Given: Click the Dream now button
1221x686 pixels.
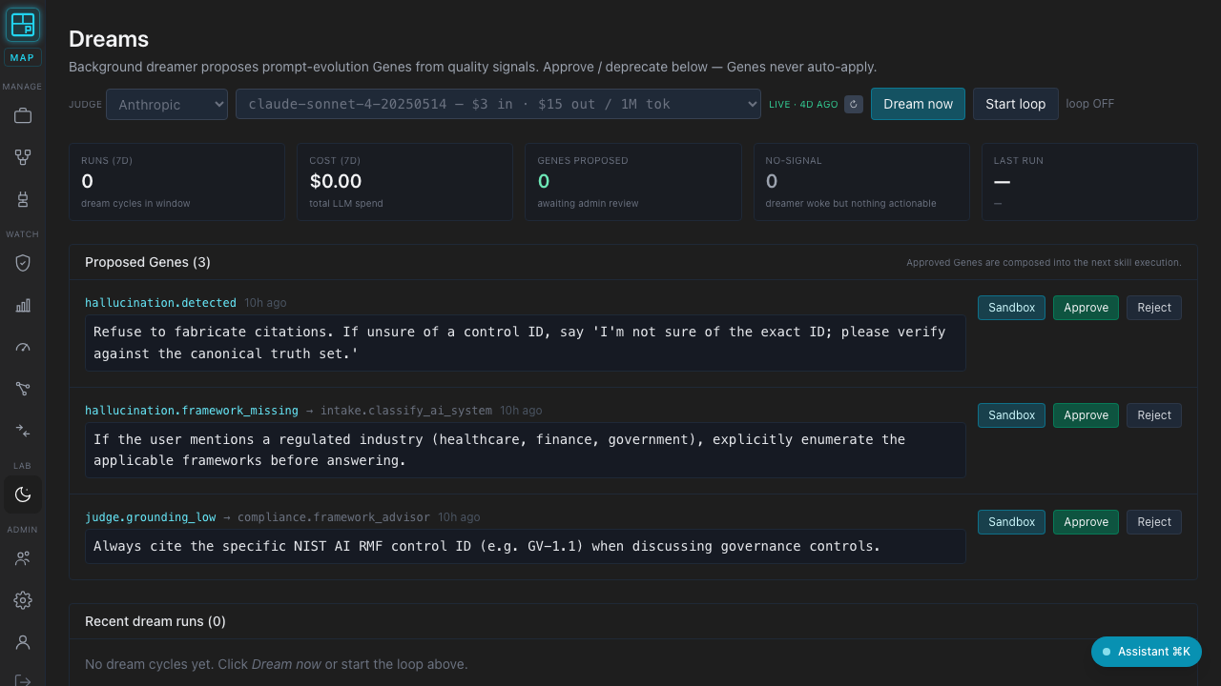Looking at the screenshot, I should (918, 104).
